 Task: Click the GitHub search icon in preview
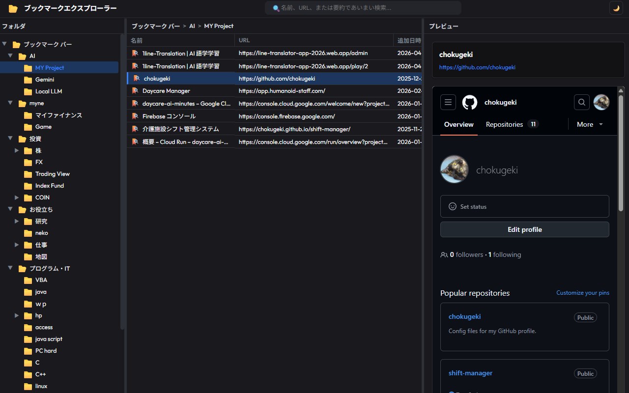pos(582,102)
